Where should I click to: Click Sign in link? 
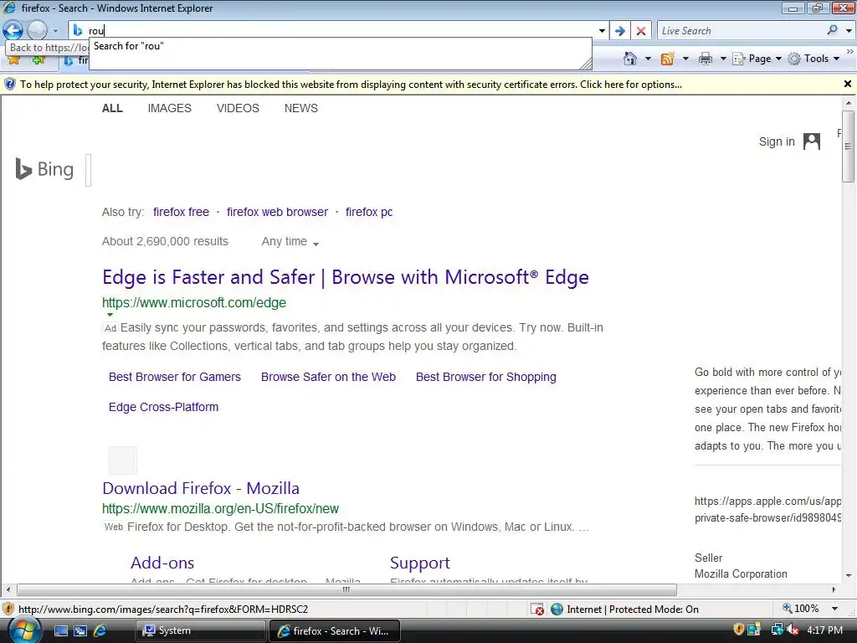(x=777, y=141)
